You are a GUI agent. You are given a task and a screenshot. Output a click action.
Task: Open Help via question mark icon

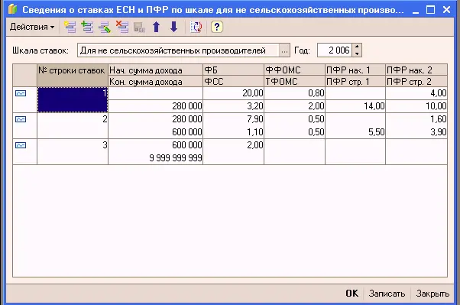[217, 27]
